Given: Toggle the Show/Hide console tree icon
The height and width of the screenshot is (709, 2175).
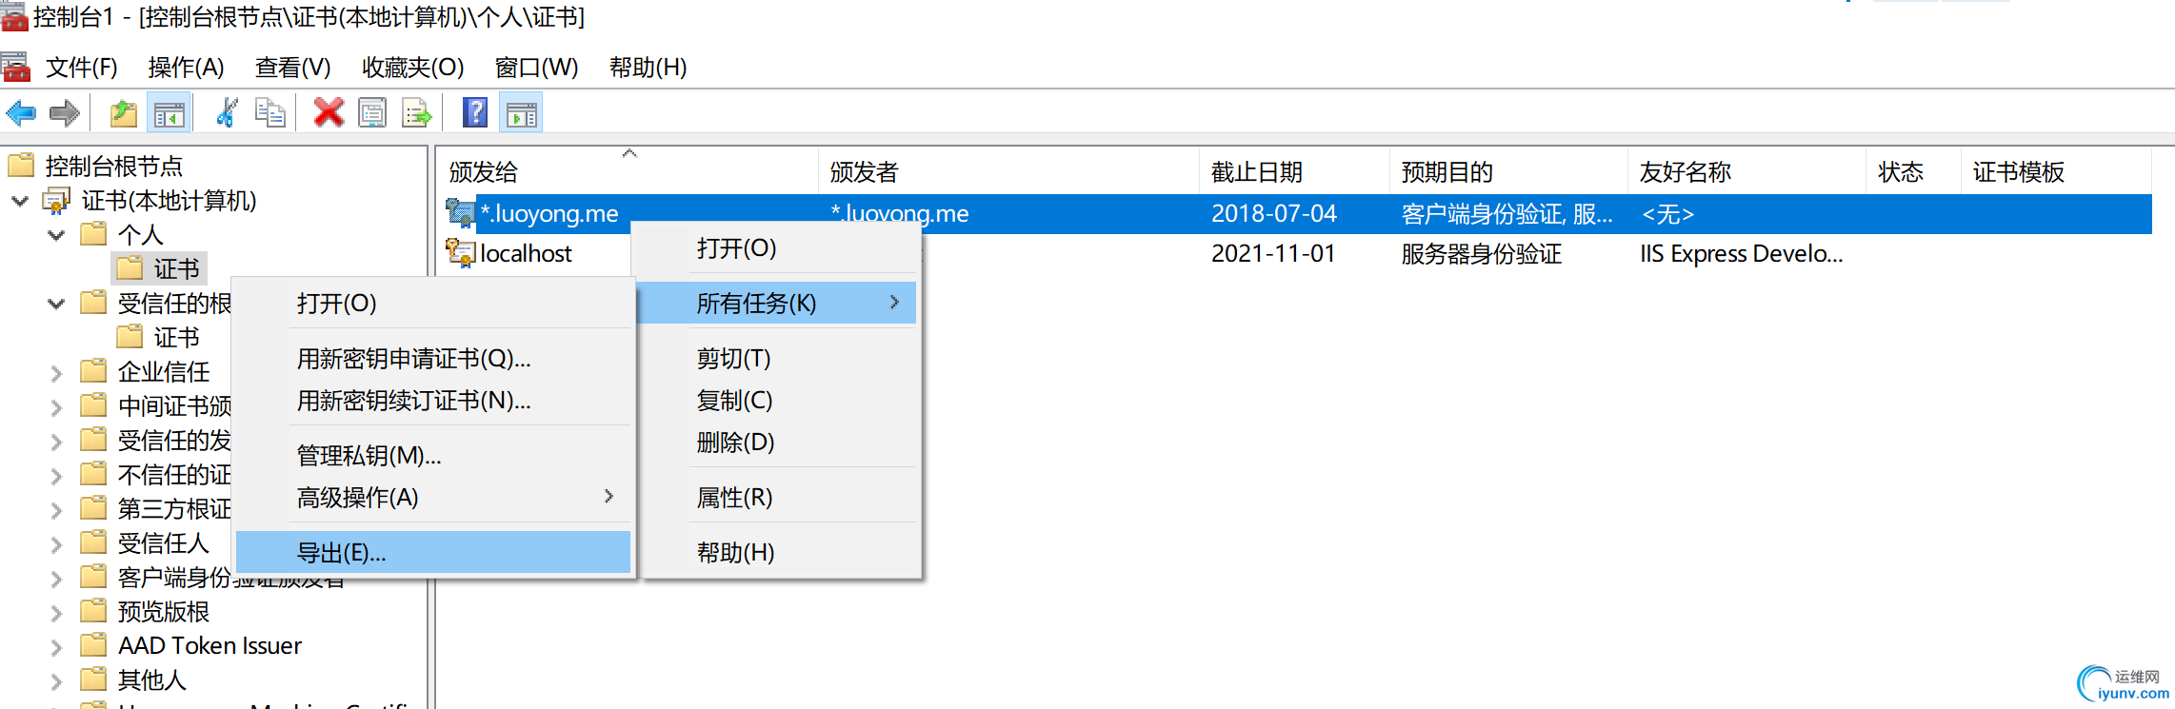Looking at the screenshot, I should (x=170, y=114).
